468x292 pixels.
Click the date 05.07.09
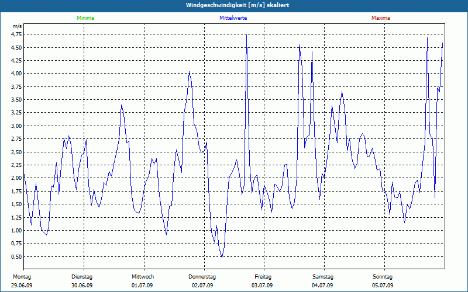click(x=383, y=286)
